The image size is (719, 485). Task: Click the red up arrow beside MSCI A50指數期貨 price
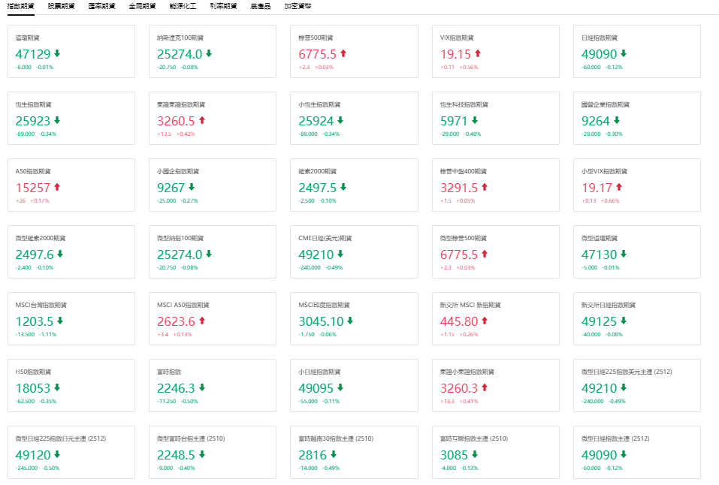coord(201,321)
